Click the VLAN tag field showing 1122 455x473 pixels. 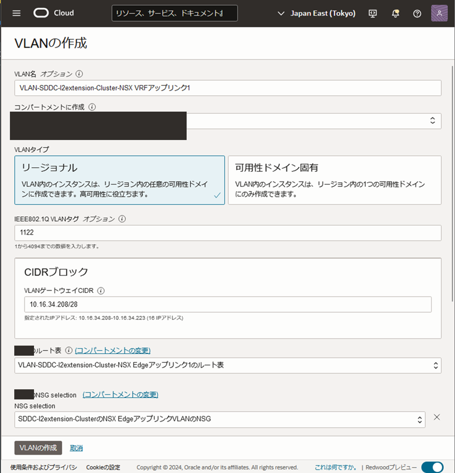coord(228,233)
